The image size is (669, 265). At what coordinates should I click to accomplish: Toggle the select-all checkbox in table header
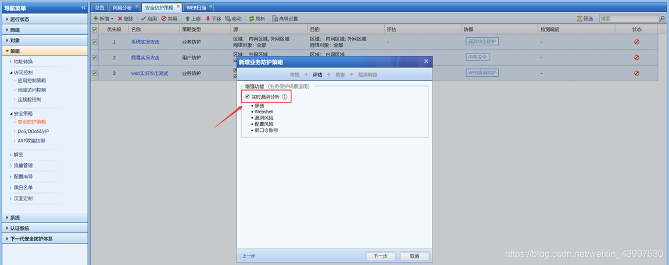coord(95,30)
